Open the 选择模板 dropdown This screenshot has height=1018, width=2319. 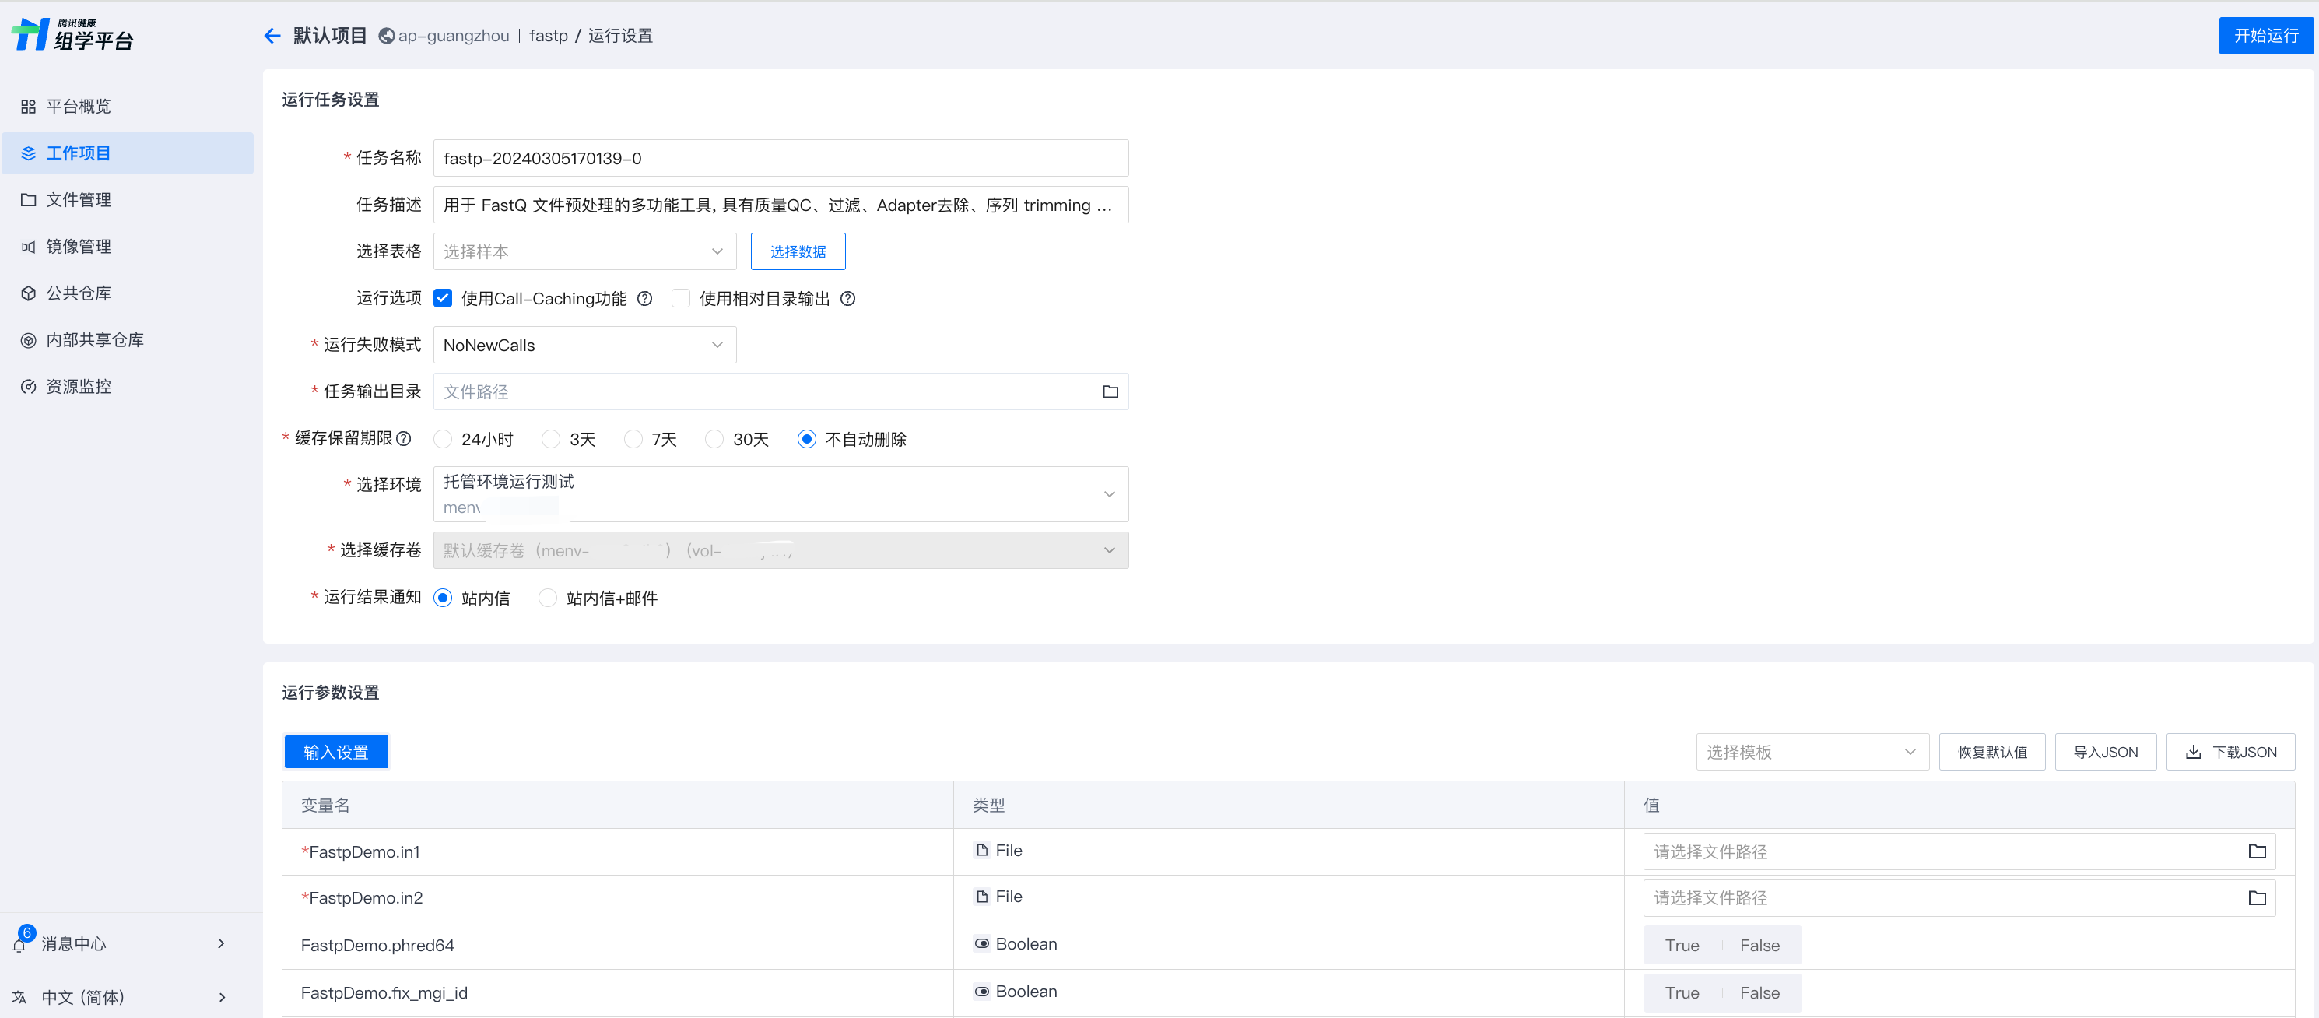click(1812, 752)
